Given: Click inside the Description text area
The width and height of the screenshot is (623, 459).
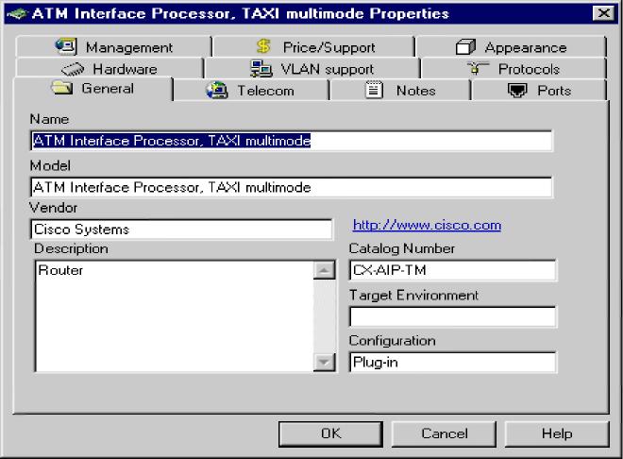Looking at the screenshot, I should (174, 316).
